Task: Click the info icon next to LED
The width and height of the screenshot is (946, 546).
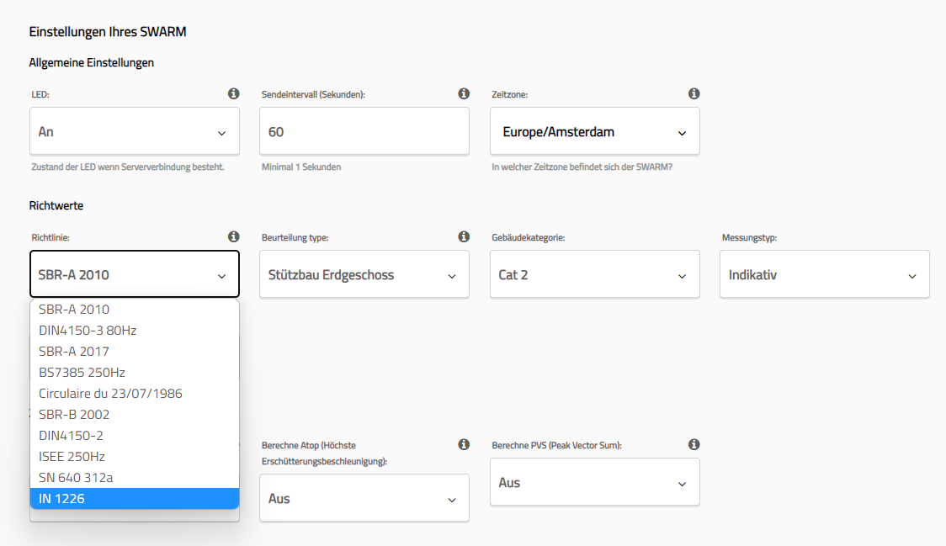Action: [x=234, y=94]
